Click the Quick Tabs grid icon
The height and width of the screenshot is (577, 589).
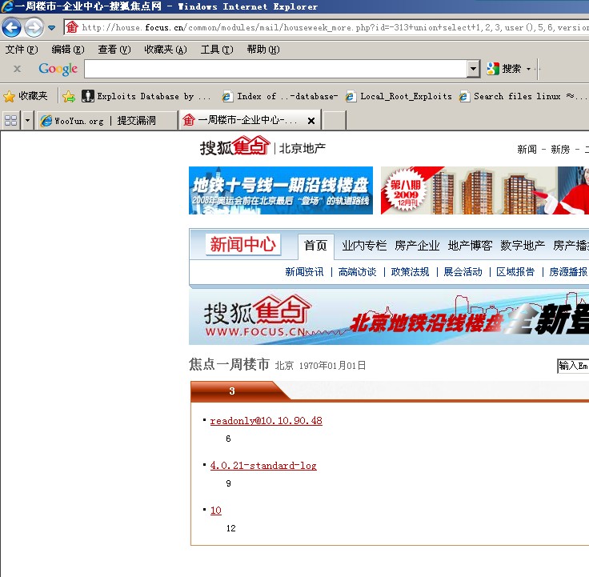coord(10,121)
